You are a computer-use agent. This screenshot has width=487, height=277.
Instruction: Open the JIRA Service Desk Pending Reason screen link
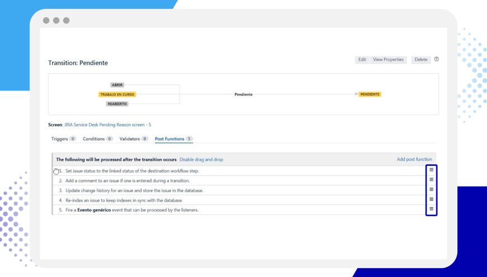(x=107, y=125)
